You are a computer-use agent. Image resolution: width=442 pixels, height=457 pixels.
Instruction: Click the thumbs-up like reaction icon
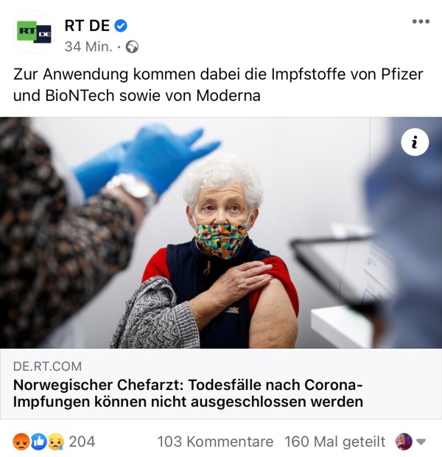(x=39, y=442)
